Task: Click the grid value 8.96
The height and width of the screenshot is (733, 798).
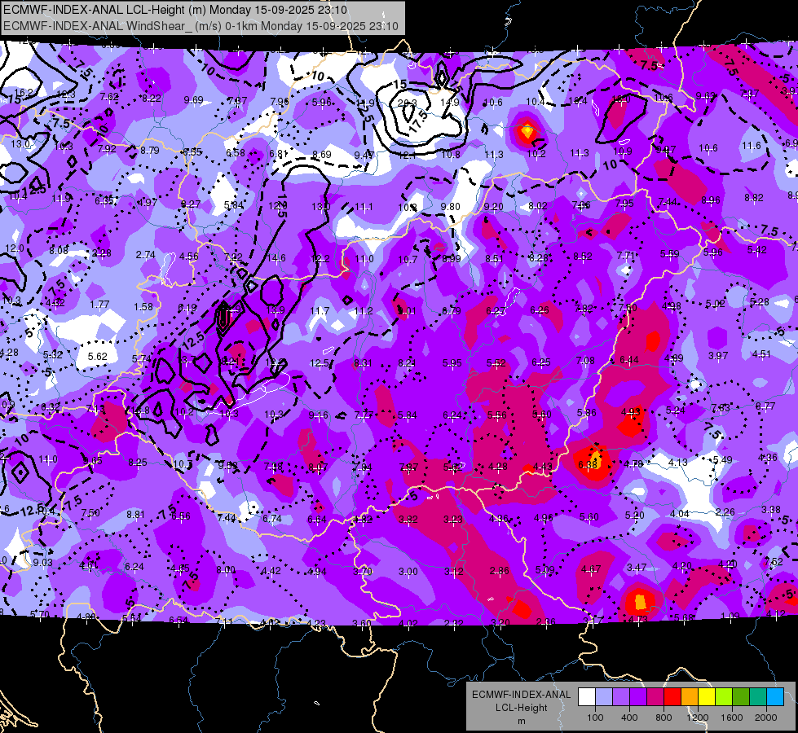Action: (711, 200)
